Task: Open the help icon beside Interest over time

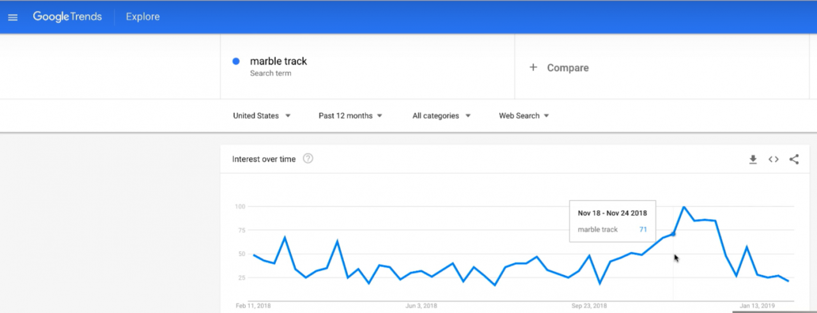Action: tap(308, 159)
